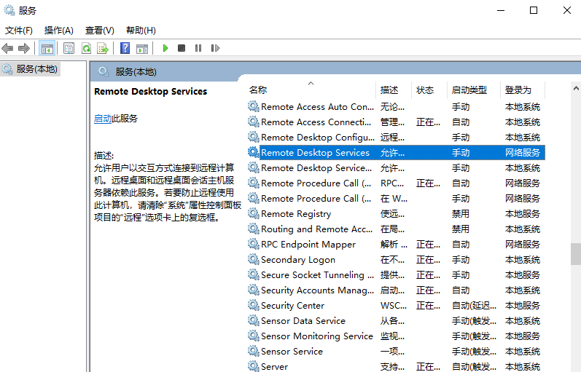Select Remote Desktop Service... row below highlighted
Viewport: 581px width, 372px height.
coord(396,167)
